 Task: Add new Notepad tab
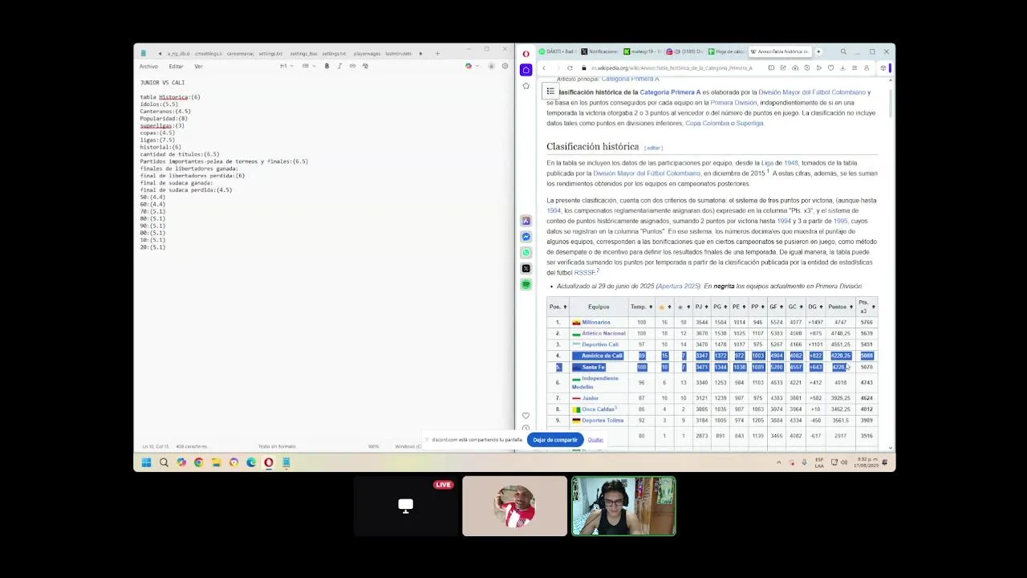click(x=437, y=54)
